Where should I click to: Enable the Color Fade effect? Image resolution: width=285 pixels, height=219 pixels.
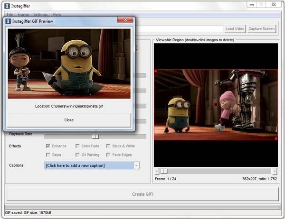tap(77, 146)
